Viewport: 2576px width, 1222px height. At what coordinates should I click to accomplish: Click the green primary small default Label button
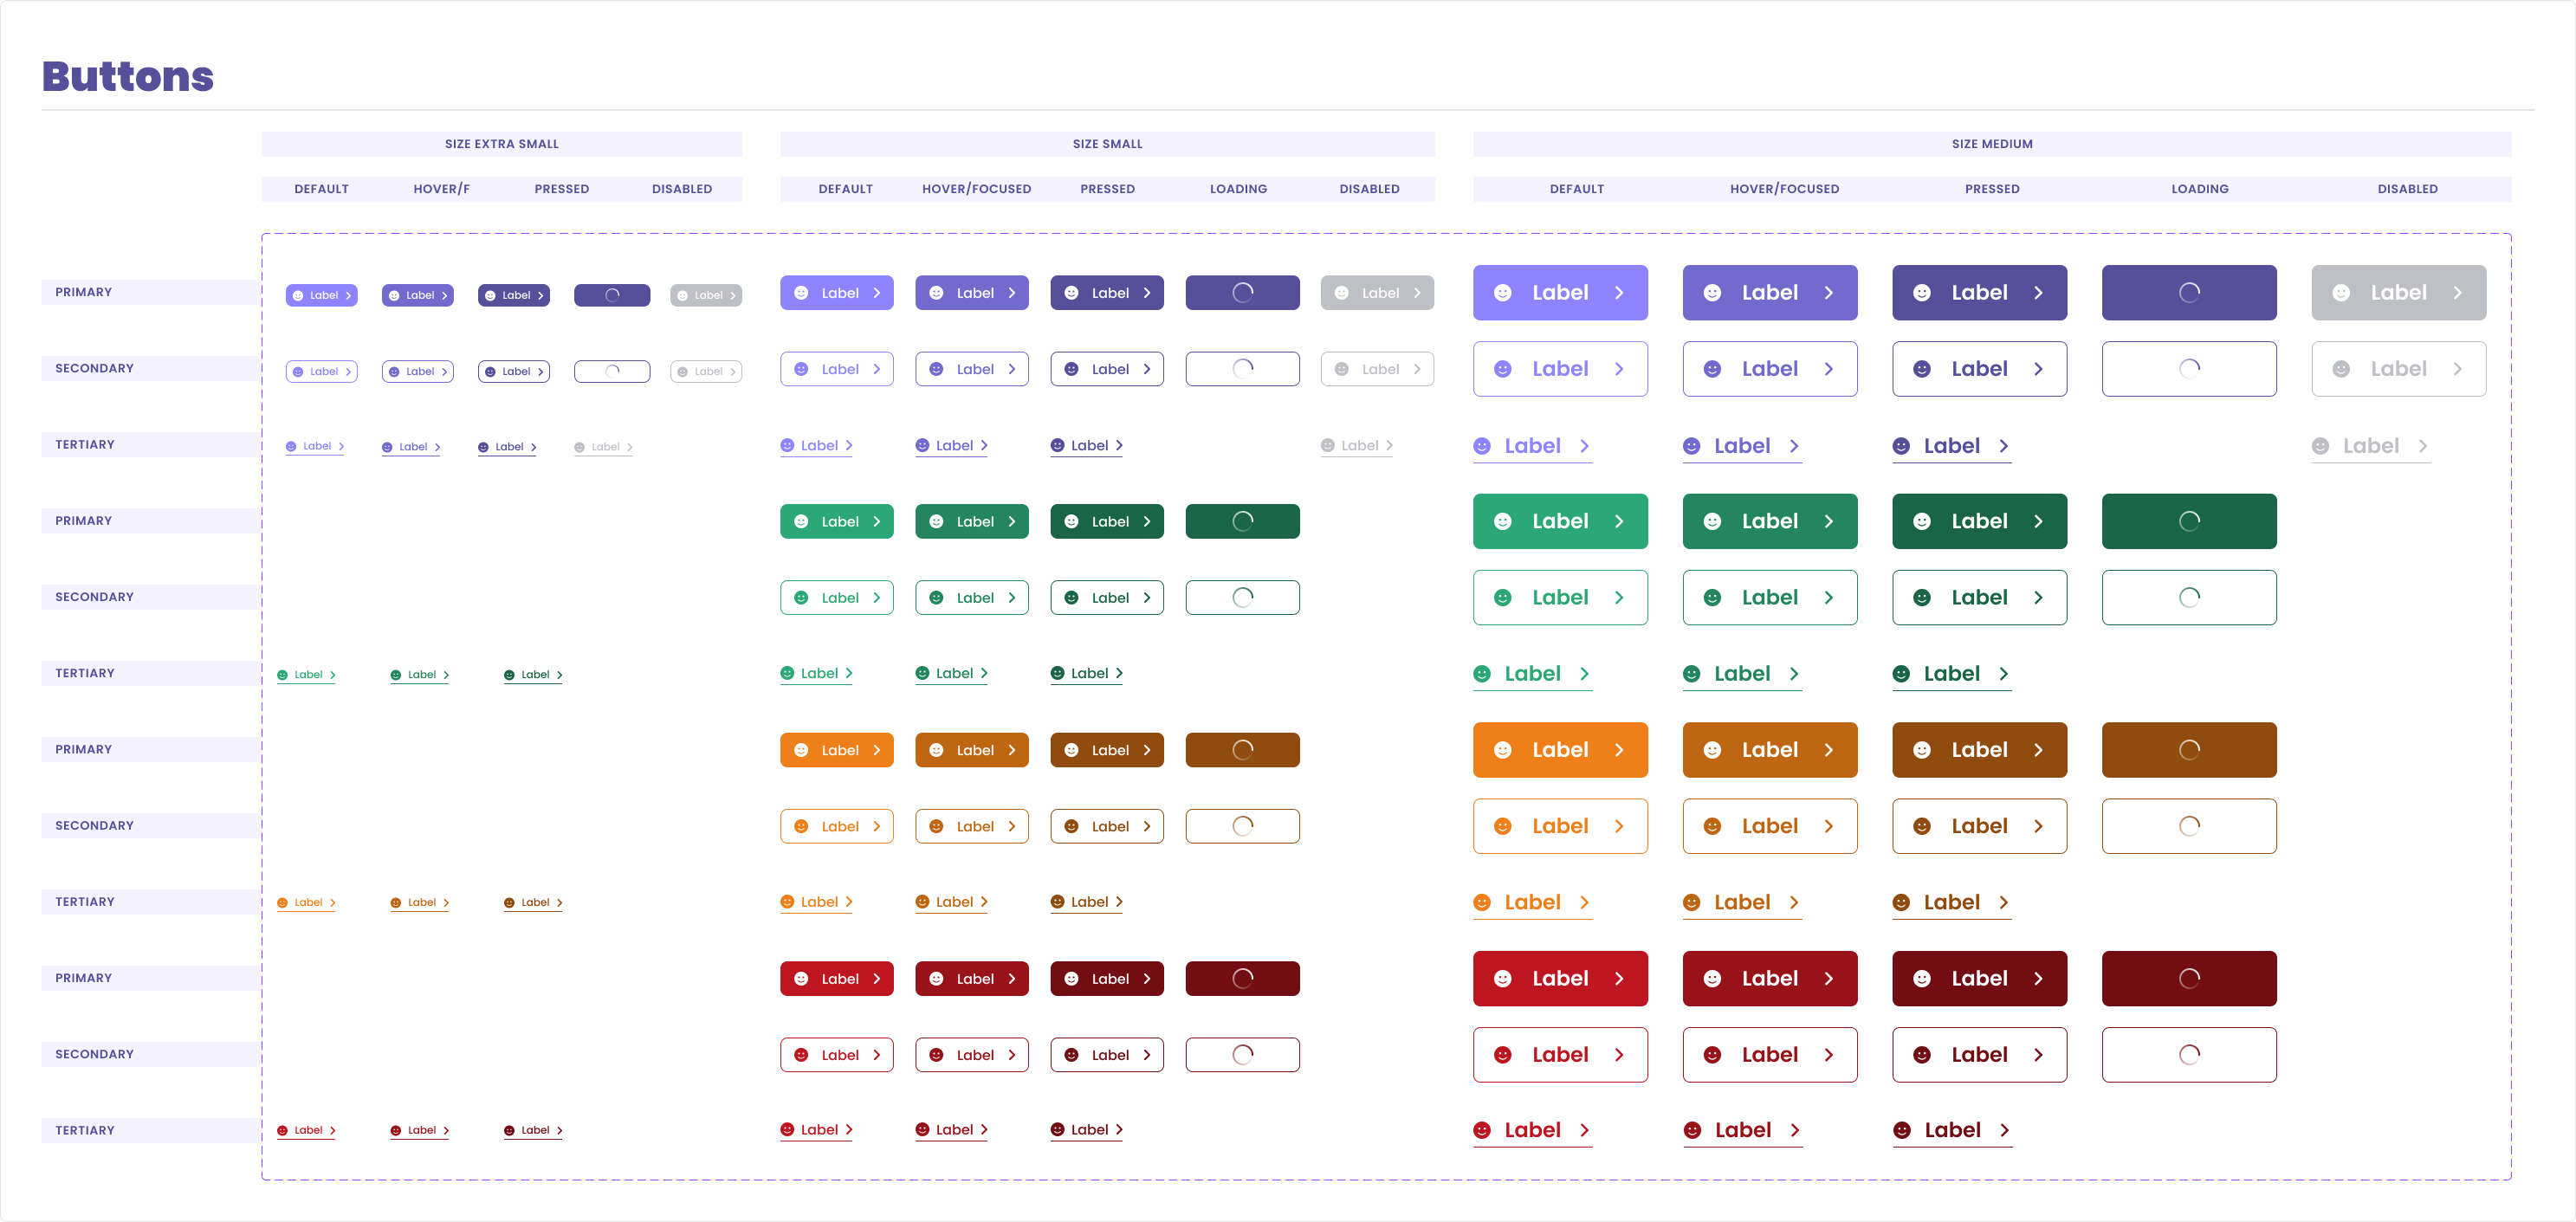click(837, 521)
